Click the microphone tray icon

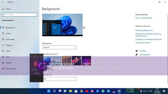tap(141, 91)
